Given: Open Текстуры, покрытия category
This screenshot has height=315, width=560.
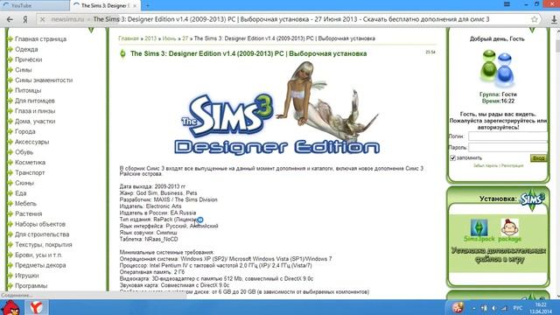Looking at the screenshot, I should point(44,245).
